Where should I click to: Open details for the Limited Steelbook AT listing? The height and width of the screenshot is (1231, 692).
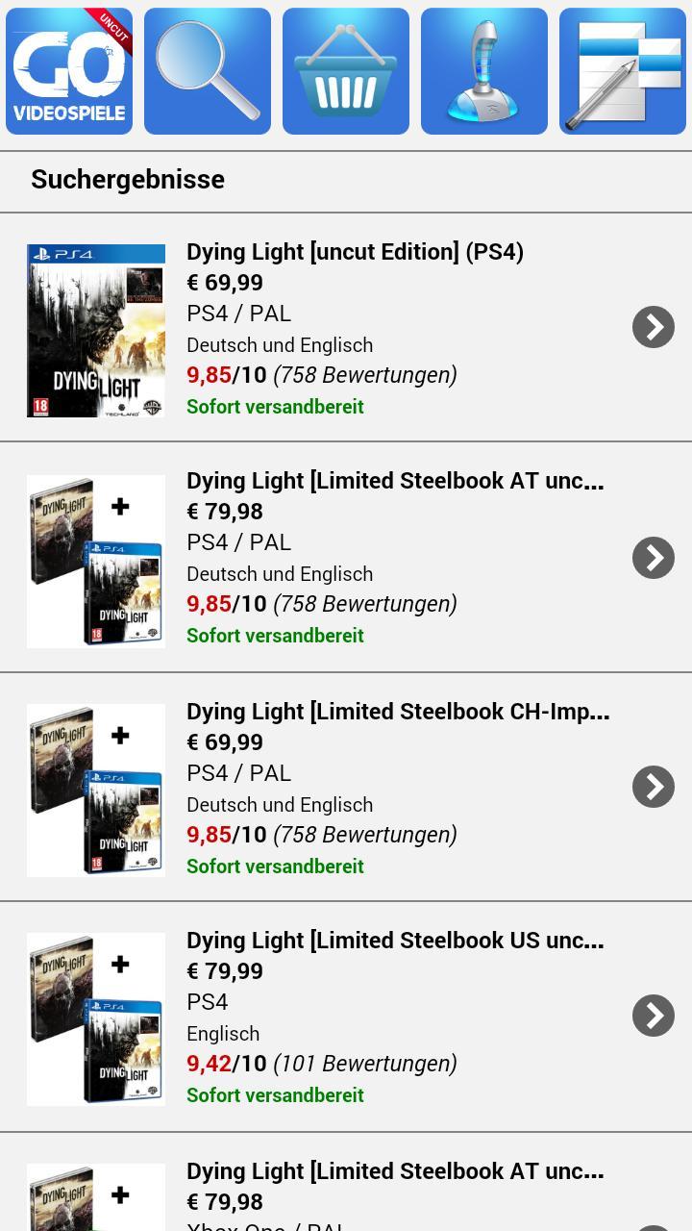point(655,557)
